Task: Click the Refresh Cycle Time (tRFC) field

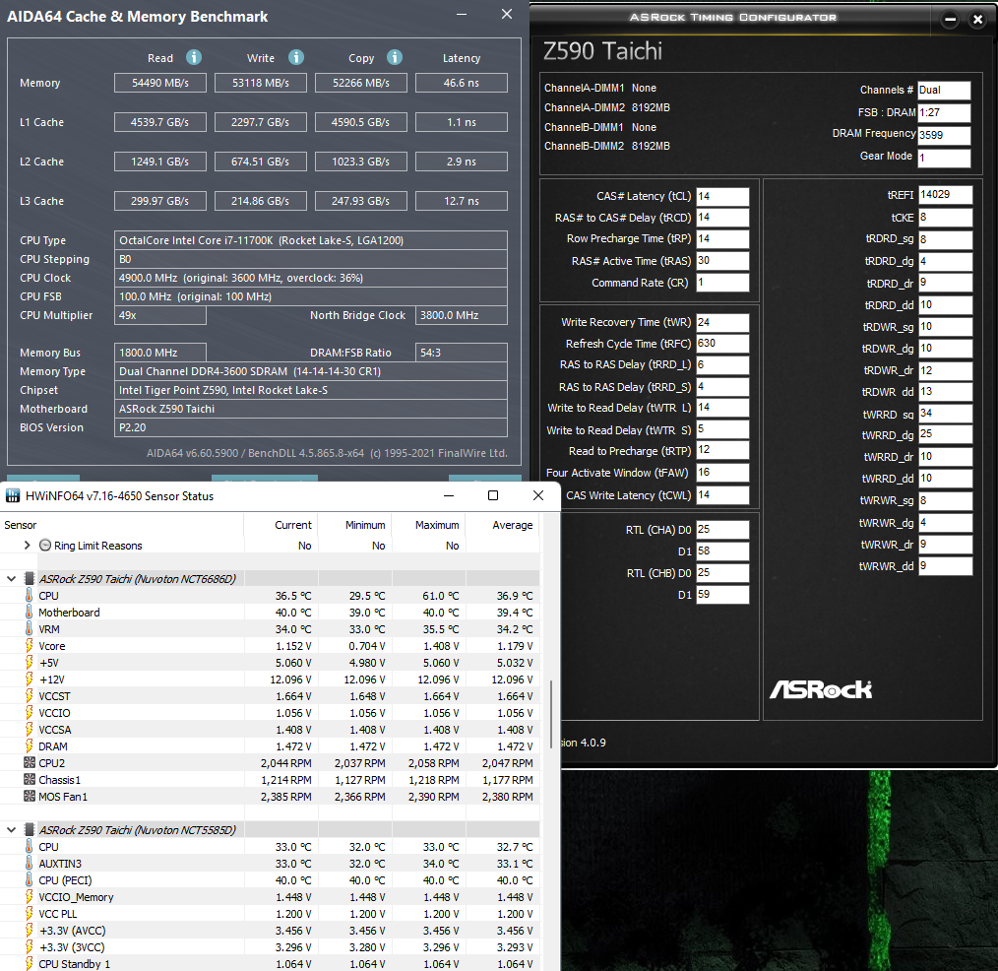Action: (x=722, y=343)
